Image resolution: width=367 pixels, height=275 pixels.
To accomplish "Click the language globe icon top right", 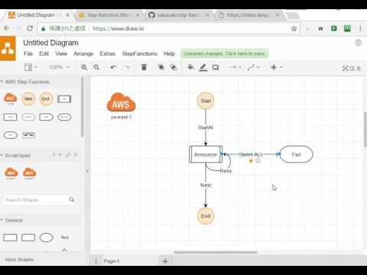I will click(x=358, y=43).
